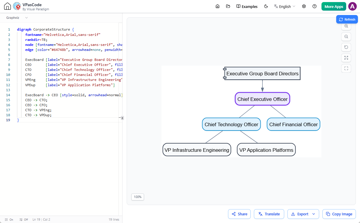Click code line 'CTO -> VPEng;'
Image resolution: width=360 pixels, height=223 pixels.
click(38, 110)
